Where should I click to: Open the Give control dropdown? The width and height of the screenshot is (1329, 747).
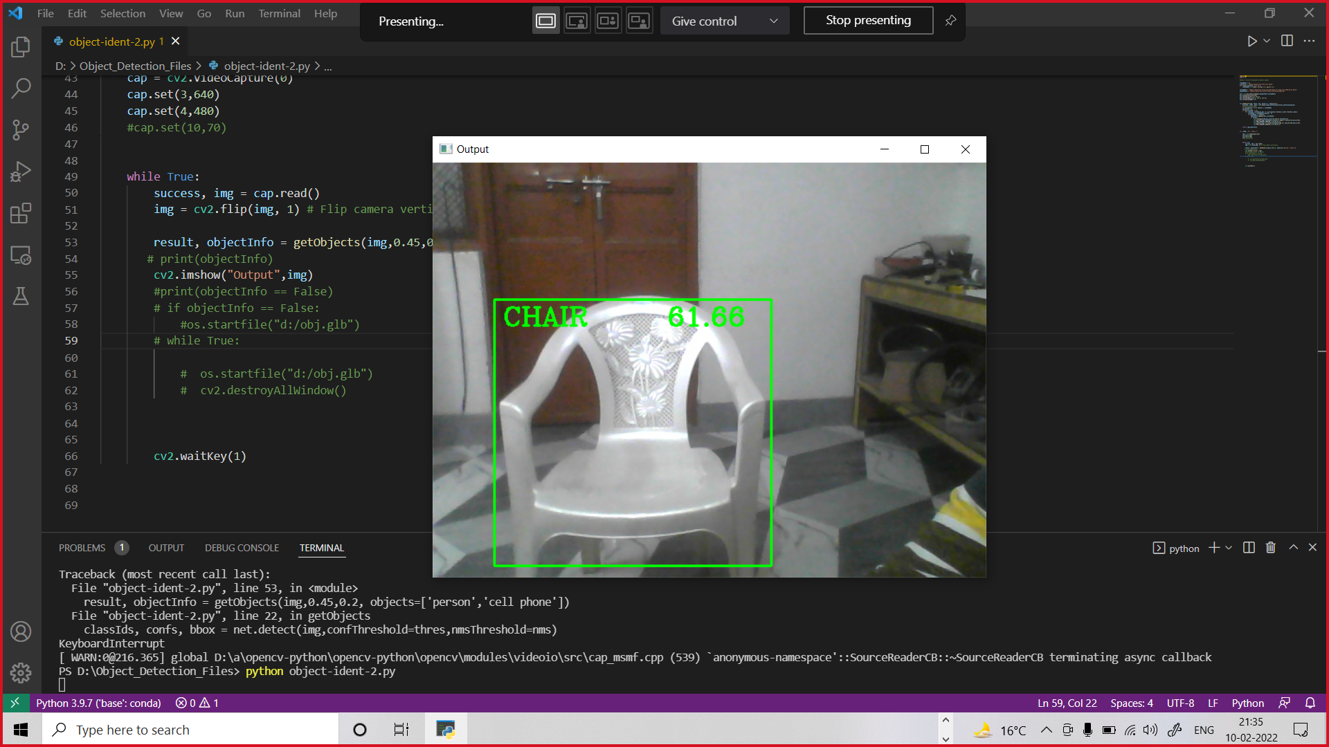coord(724,21)
